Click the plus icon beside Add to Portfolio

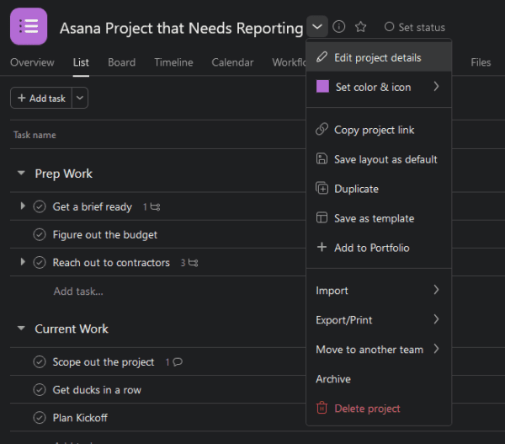point(322,248)
